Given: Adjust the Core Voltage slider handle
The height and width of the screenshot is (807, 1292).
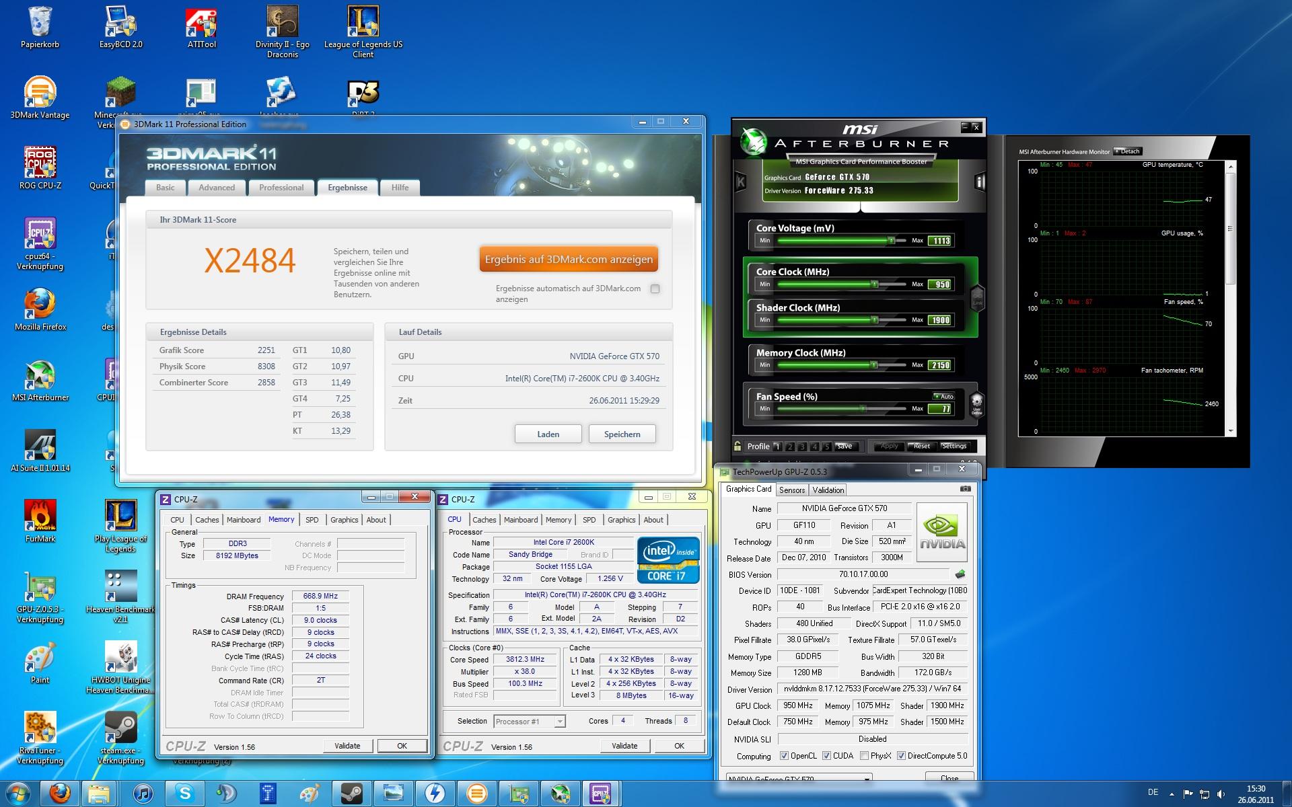Looking at the screenshot, I should (x=891, y=240).
